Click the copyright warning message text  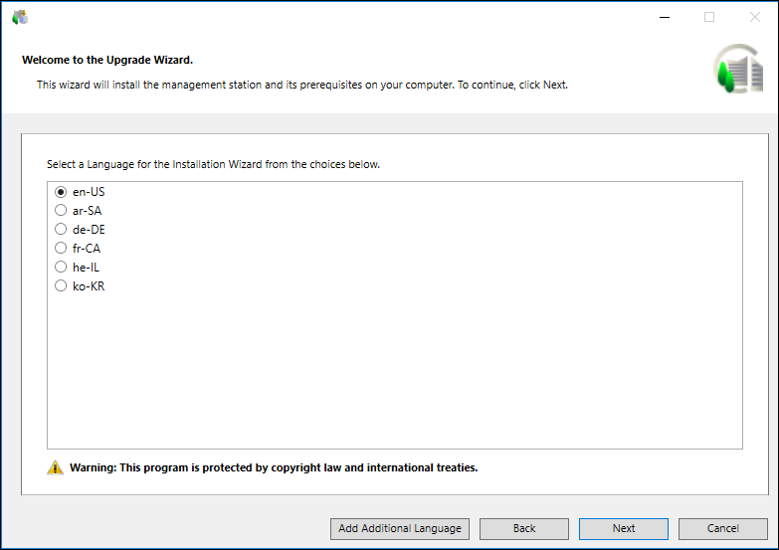click(274, 467)
